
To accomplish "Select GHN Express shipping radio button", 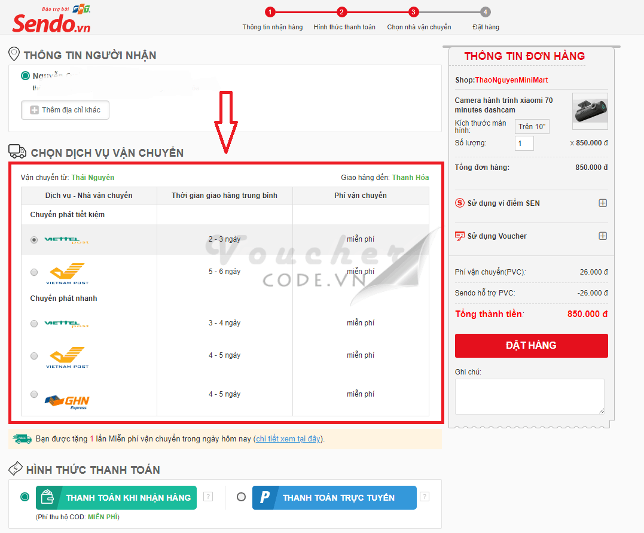I will (34, 394).
